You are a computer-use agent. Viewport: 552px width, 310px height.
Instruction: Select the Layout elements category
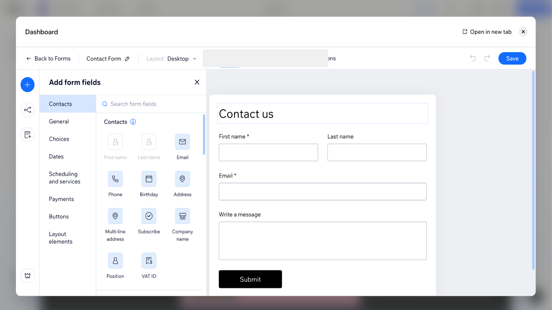click(68, 238)
